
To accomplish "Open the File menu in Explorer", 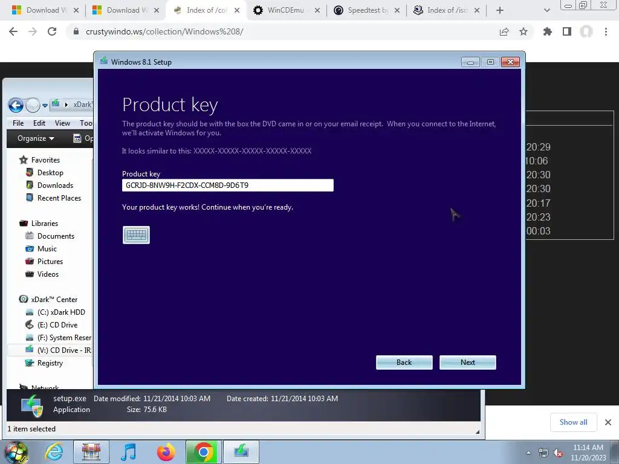I will pyautogui.click(x=18, y=123).
